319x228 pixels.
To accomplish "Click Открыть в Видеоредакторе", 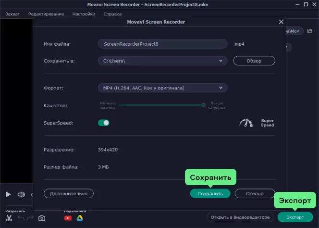I will click(x=240, y=217).
